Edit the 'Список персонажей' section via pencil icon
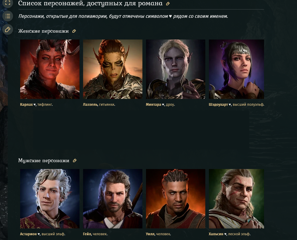 coord(168,4)
